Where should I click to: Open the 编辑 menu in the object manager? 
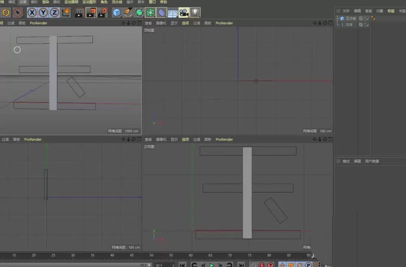pos(357,11)
